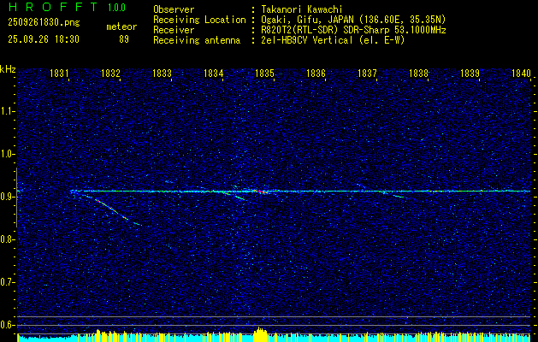Click the Observer name Takanori Kawachi
Image resolution: width=538 pixels, height=342 pixels.
coord(301,9)
